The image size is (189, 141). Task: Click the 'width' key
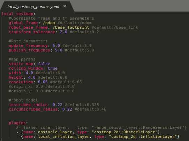coord(15,73)
